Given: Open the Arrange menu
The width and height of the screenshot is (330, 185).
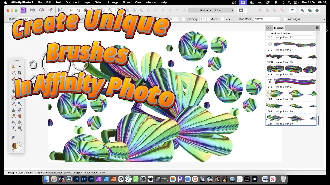Looking at the screenshot, I should 113,2.
